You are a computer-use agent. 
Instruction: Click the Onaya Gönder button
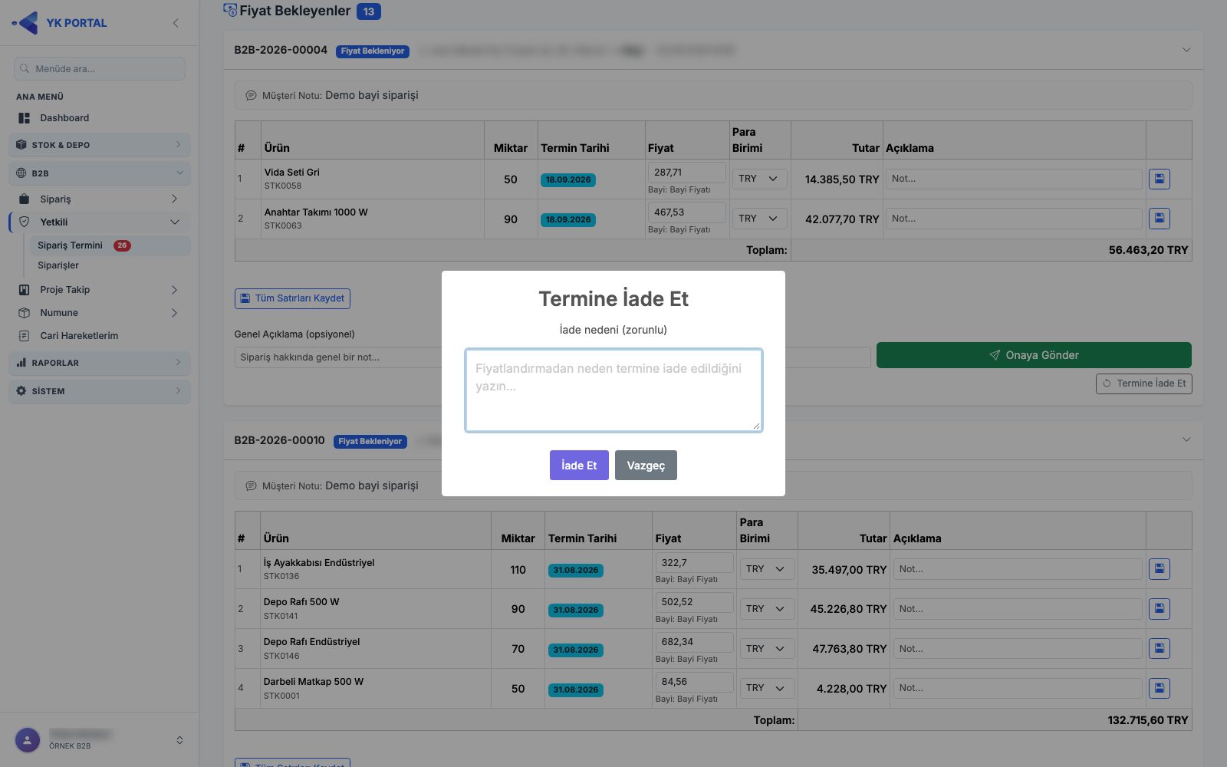[1034, 355]
